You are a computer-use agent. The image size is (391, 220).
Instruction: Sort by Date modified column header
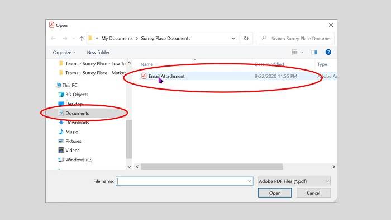pos(269,64)
